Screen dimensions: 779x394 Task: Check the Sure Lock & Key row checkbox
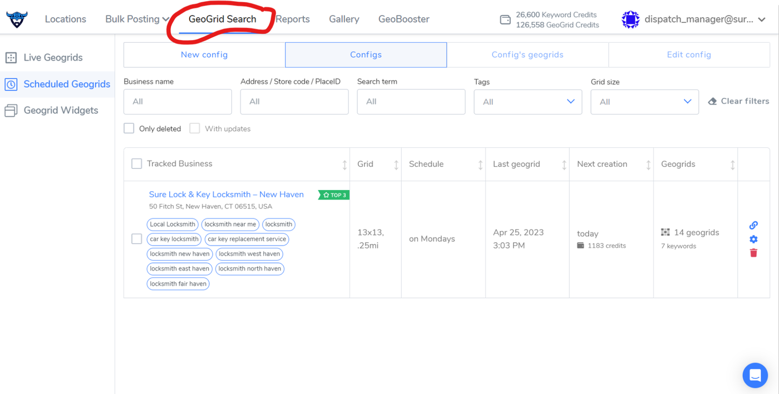(x=137, y=239)
